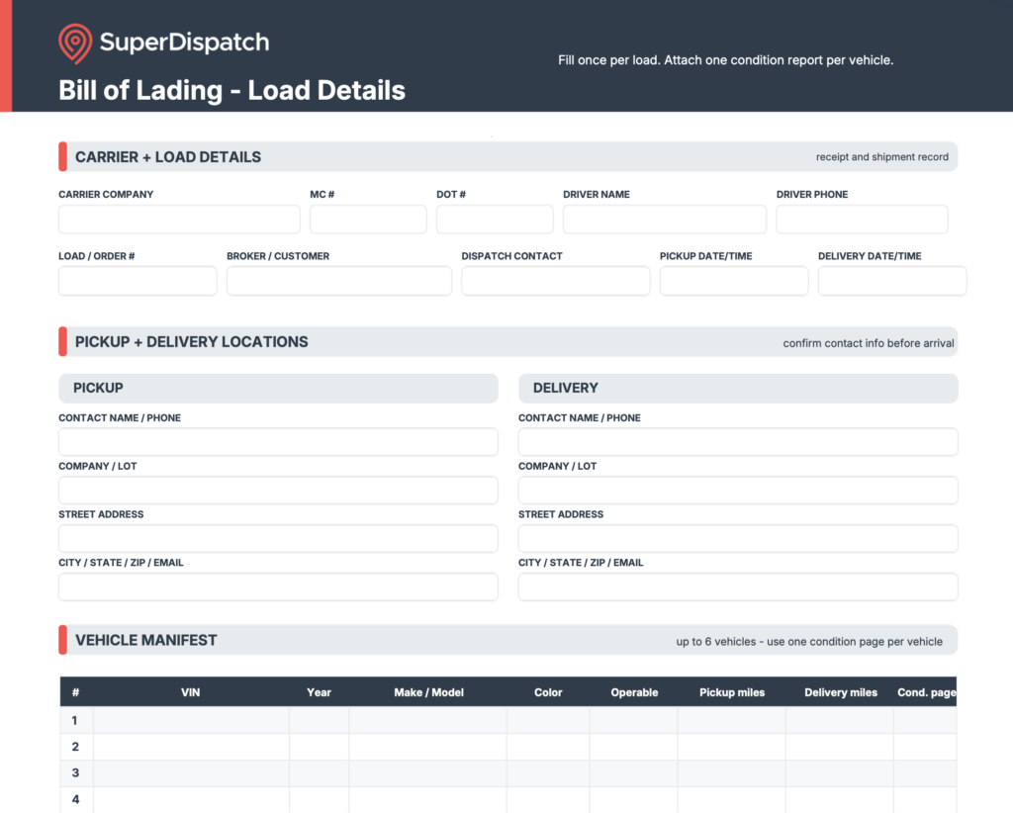Click the VIN column header

(191, 692)
